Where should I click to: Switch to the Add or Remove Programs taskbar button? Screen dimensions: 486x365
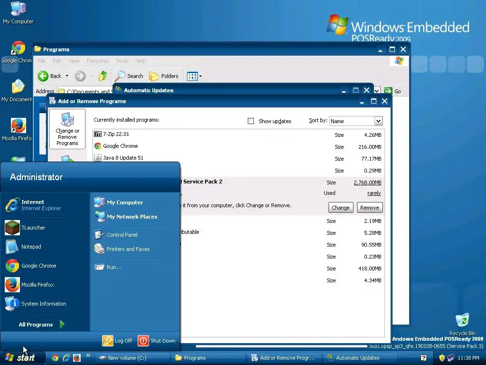[284, 358]
